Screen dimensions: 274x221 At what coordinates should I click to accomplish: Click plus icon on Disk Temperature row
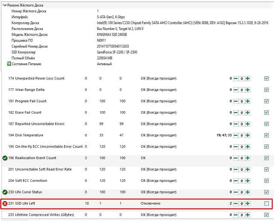pyautogui.click(x=247, y=135)
